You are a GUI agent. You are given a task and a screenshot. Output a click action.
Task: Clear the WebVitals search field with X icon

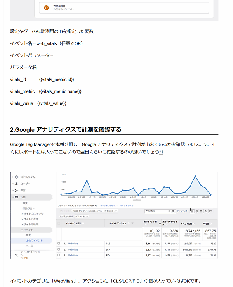pos(169,211)
